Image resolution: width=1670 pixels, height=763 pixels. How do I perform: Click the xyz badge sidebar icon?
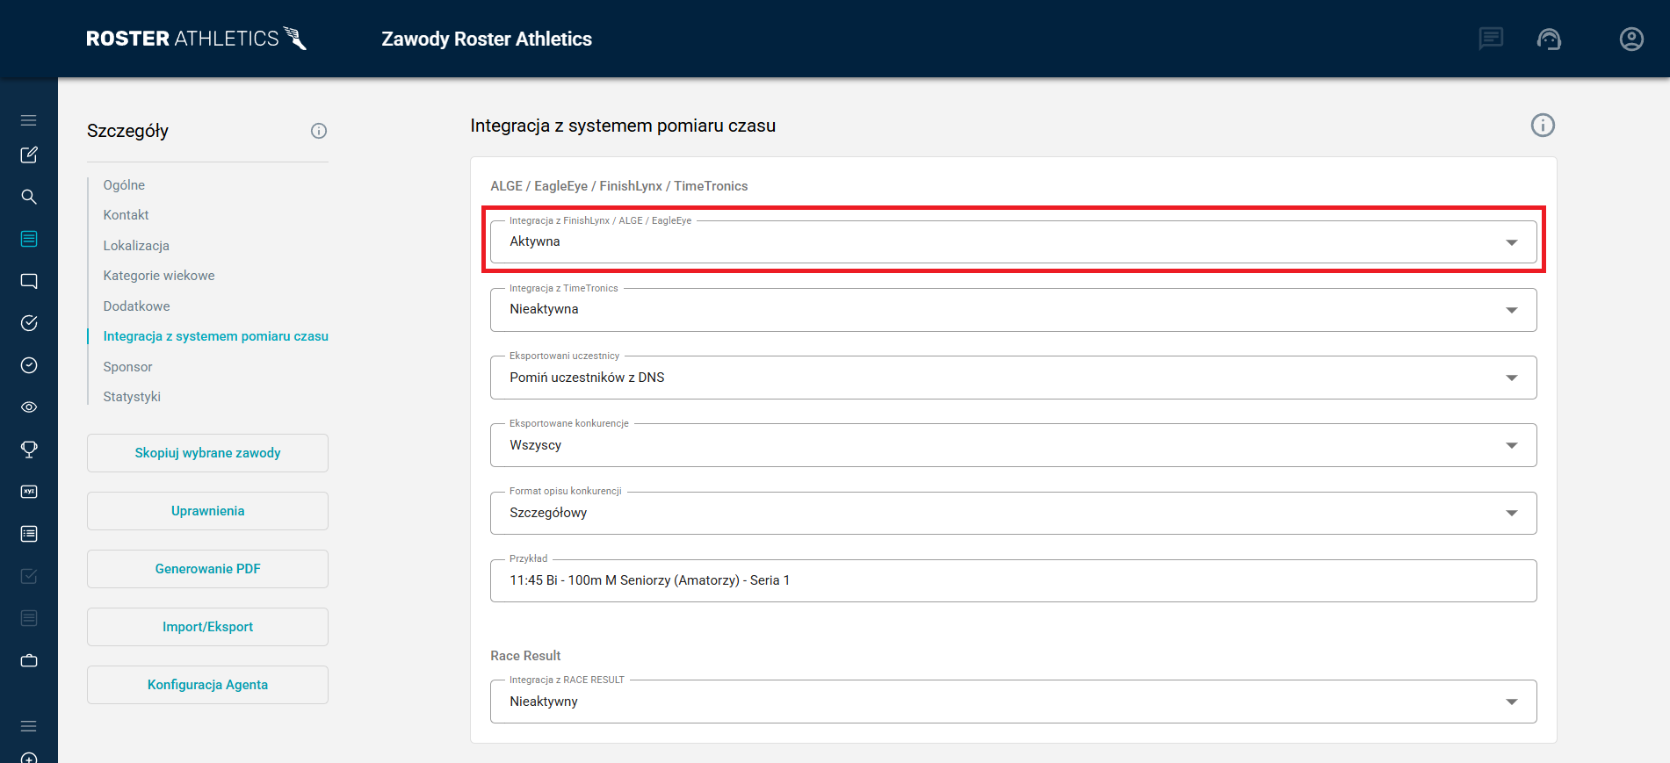click(29, 492)
